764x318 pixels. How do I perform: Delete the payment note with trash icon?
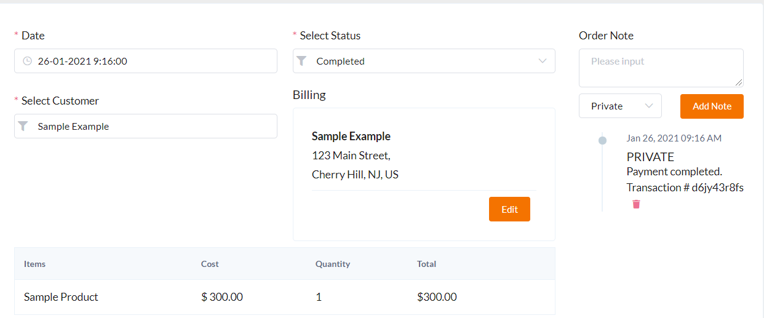(636, 204)
